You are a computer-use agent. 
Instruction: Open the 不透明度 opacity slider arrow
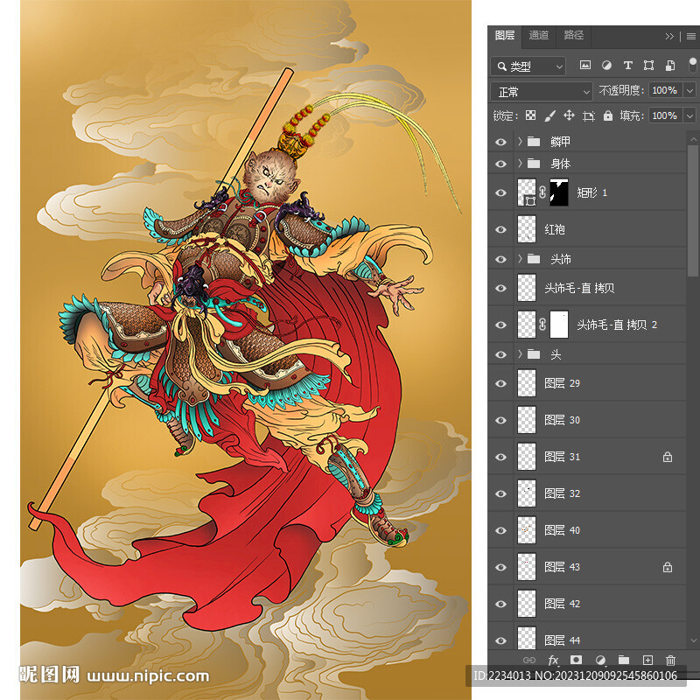[690, 91]
